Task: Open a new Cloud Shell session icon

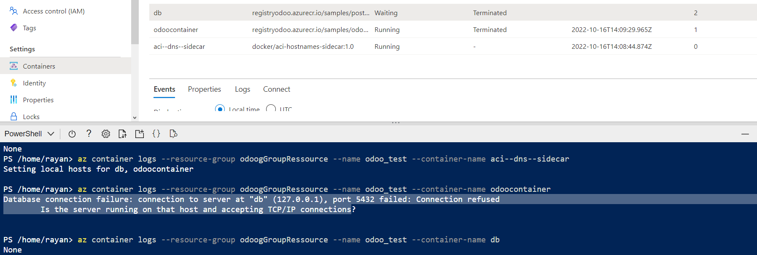Action: click(x=140, y=134)
